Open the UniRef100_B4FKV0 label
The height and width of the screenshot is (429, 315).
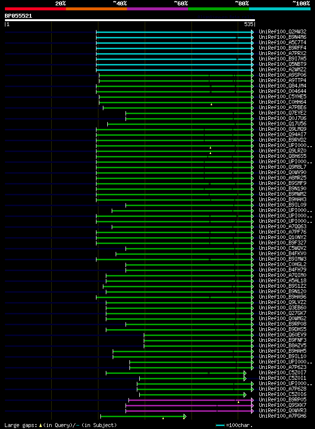tap(283, 254)
